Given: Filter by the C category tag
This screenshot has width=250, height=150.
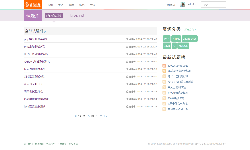Looking at the screenshot, I should [174, 46].
